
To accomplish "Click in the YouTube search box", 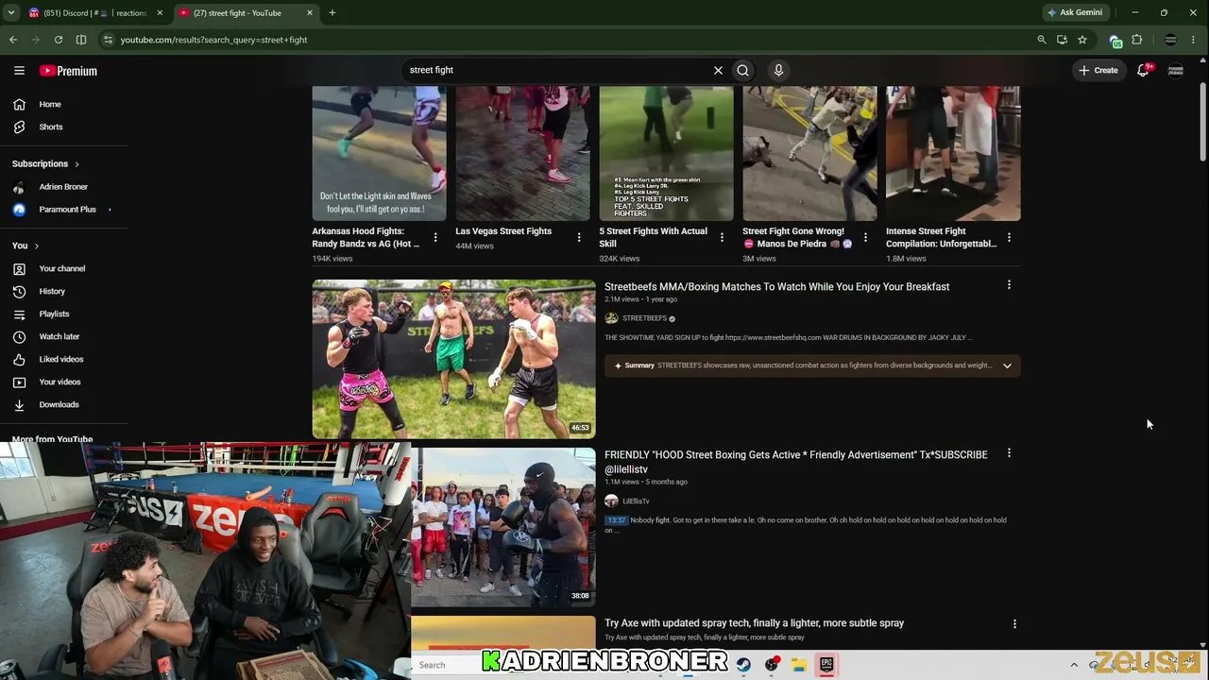I will 557,70.
